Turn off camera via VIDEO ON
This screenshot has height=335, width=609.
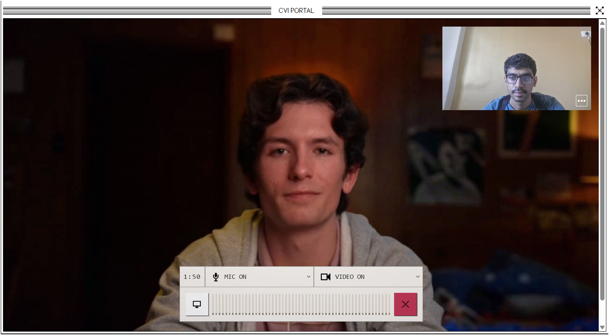pos(343,277)
